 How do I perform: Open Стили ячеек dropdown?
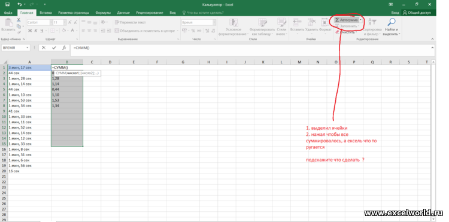pos(281,27)
